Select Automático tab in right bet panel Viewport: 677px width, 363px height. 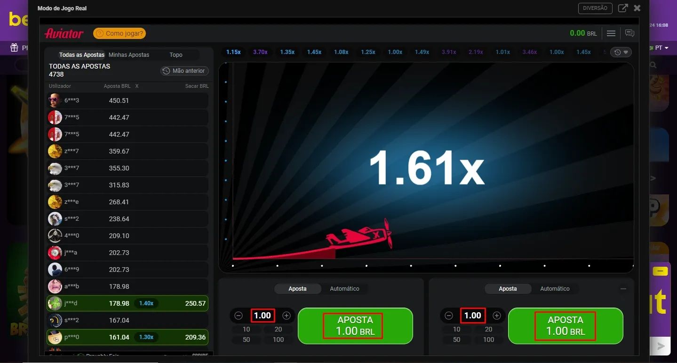coord(555,289)
